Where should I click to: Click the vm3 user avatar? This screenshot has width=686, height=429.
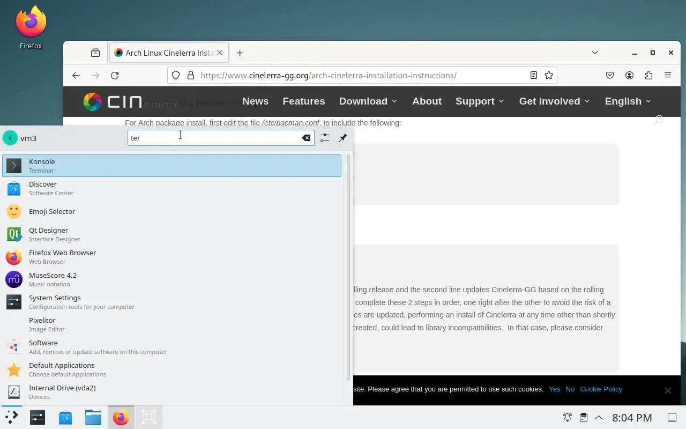(x=10, y=138)
